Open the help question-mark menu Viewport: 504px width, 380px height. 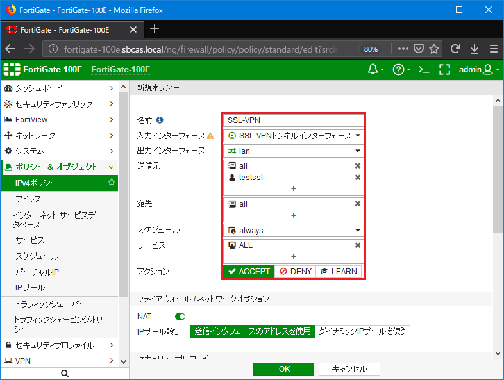tap(401, 69)
